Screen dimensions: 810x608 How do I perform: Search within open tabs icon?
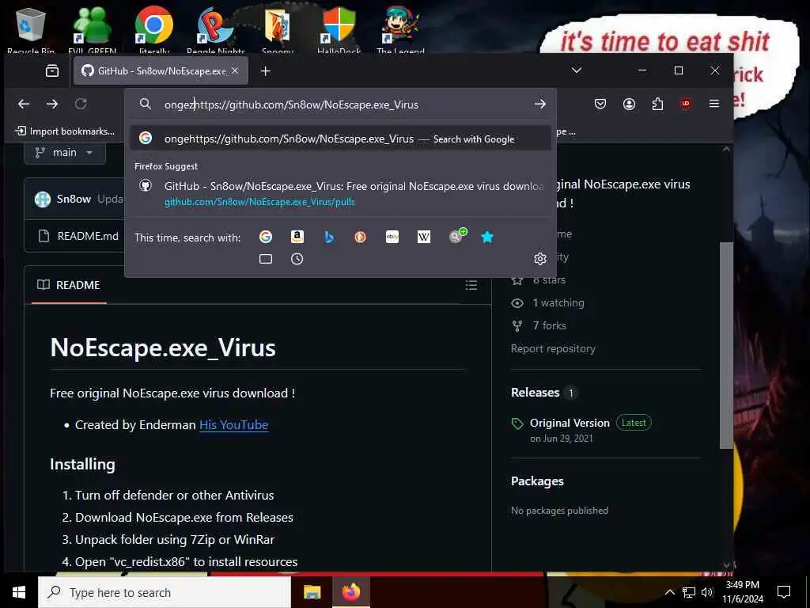coord(266,259)
